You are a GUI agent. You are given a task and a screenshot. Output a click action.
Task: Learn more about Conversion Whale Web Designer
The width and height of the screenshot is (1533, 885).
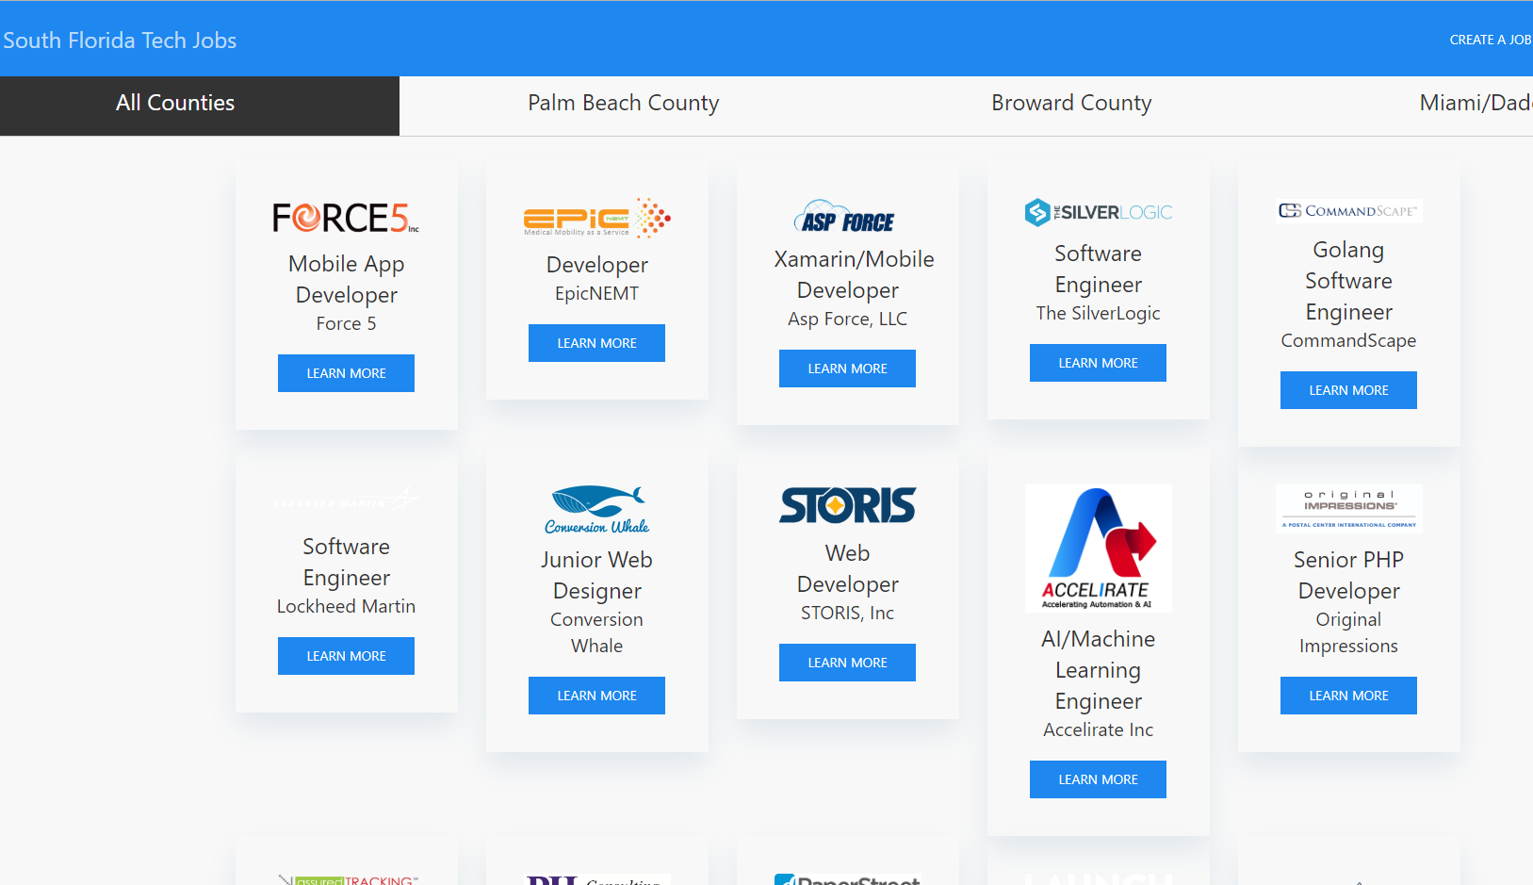pos(596,696)
